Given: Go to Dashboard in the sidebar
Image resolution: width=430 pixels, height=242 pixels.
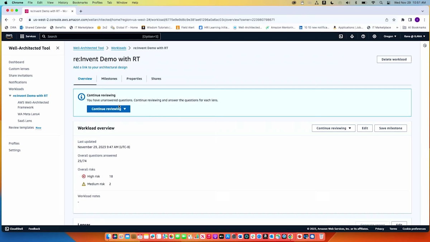Looking at the screenshot, I should tap(16, 62).
